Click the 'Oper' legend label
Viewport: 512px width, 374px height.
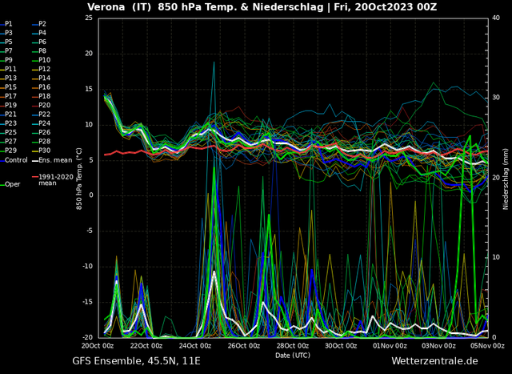click(x=13, y=185)
